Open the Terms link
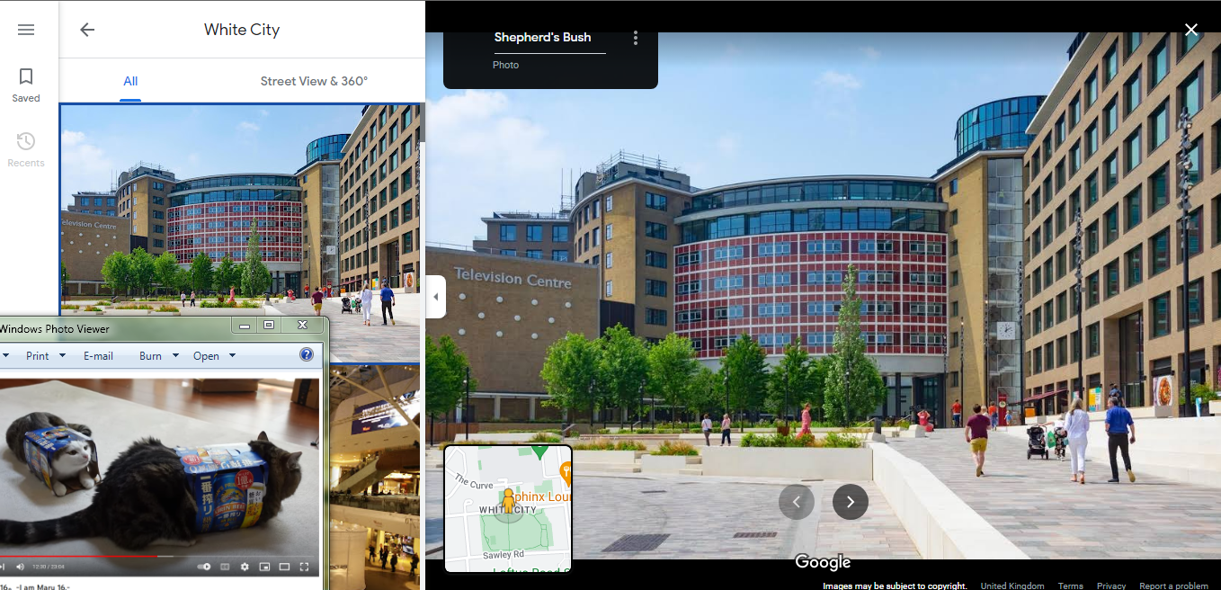The height and width of the screenshot is (590, 1221). 1070,586
